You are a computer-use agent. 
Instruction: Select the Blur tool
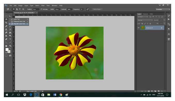point(6,36)
